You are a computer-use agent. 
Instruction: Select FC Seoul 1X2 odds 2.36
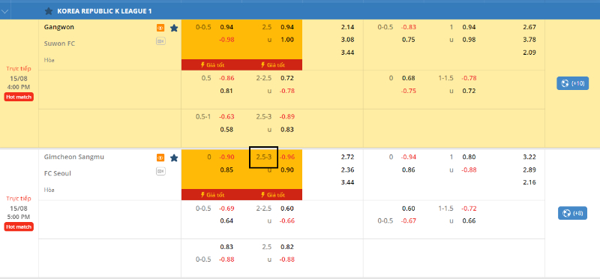[x=347, y=169]
